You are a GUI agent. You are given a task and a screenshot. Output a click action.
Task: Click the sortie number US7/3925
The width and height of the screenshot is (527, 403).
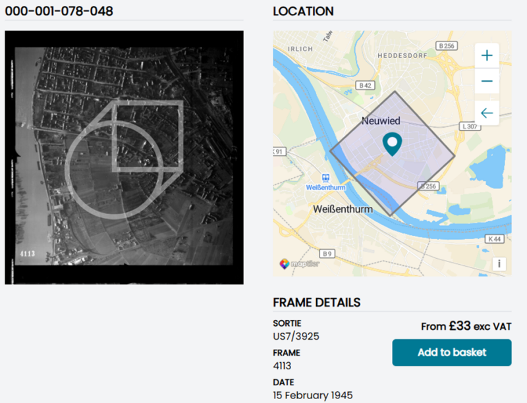click(296, 336)
